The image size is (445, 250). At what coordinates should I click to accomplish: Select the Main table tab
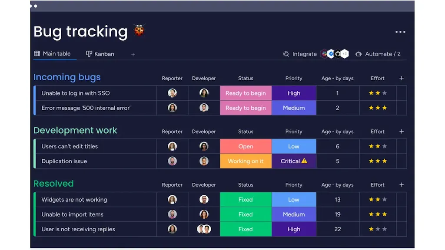(53, 53)
